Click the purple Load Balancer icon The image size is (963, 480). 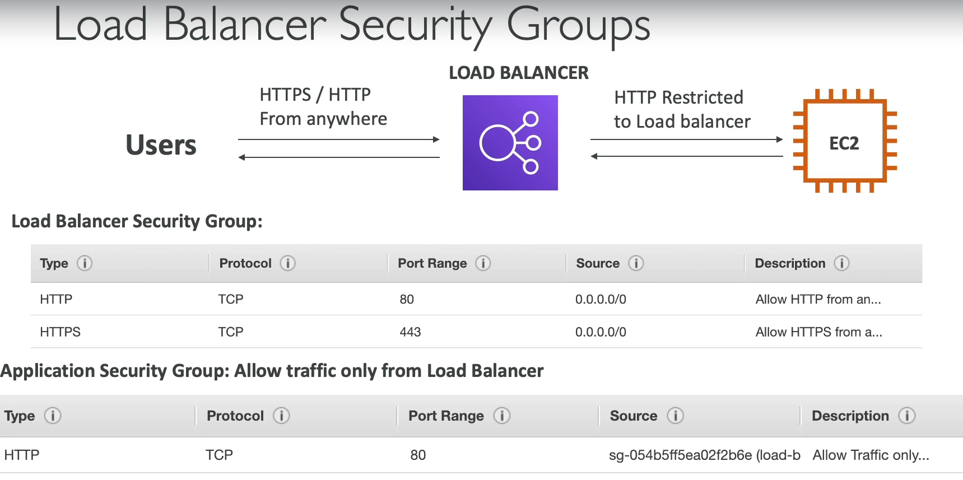[510, 143]
